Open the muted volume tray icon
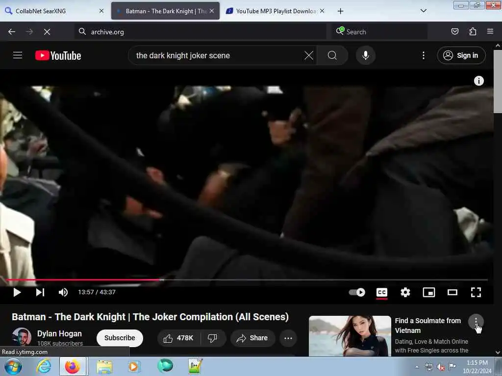Screen dimensions: 502x376 441,367
